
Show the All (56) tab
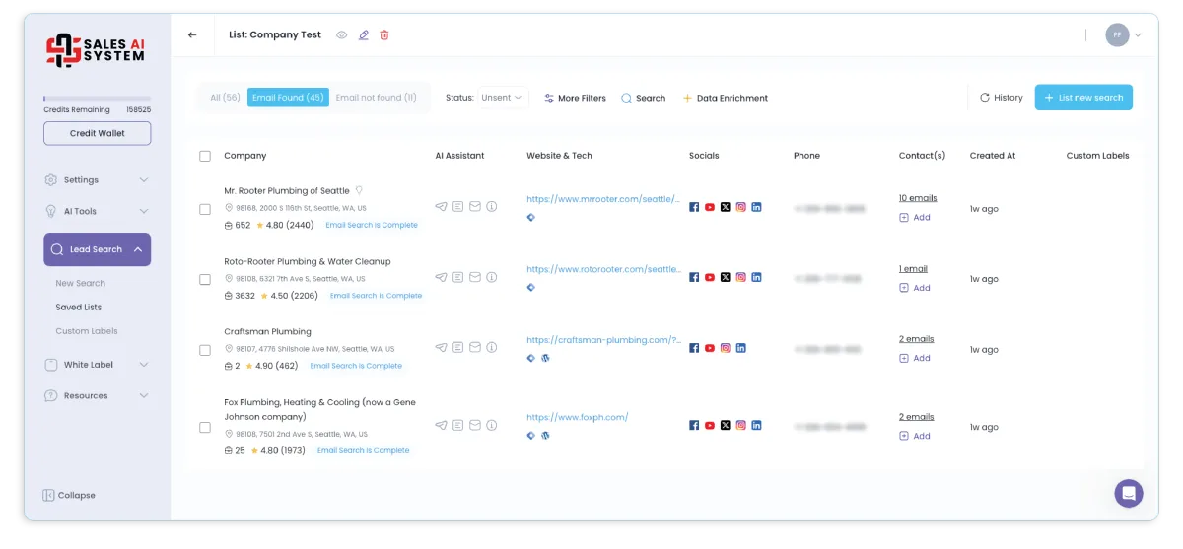click(x=225, y=98)
